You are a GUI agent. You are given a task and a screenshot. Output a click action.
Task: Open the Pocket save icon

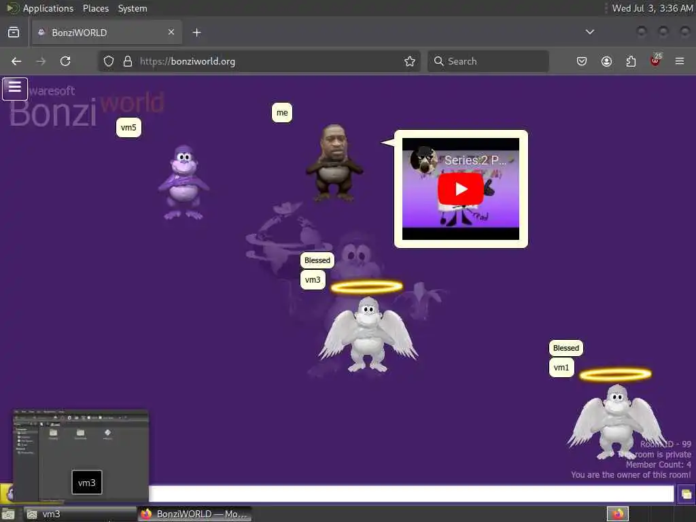[x=582, y=61]
